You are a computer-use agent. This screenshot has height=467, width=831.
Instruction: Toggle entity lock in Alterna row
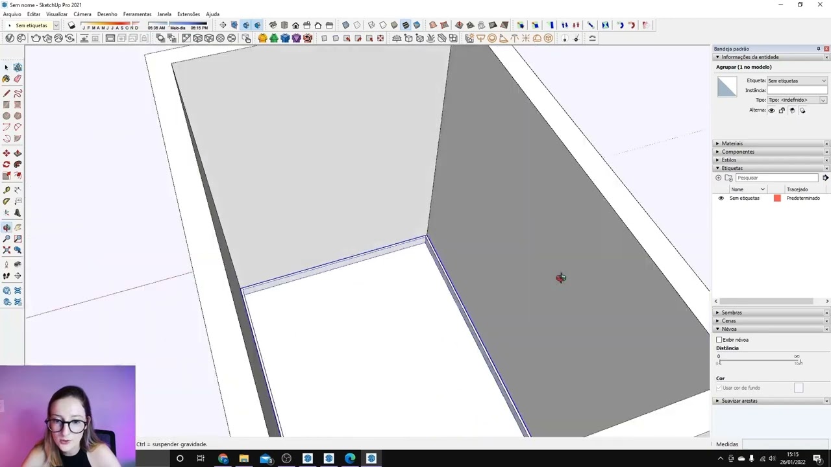pos(782,110)
